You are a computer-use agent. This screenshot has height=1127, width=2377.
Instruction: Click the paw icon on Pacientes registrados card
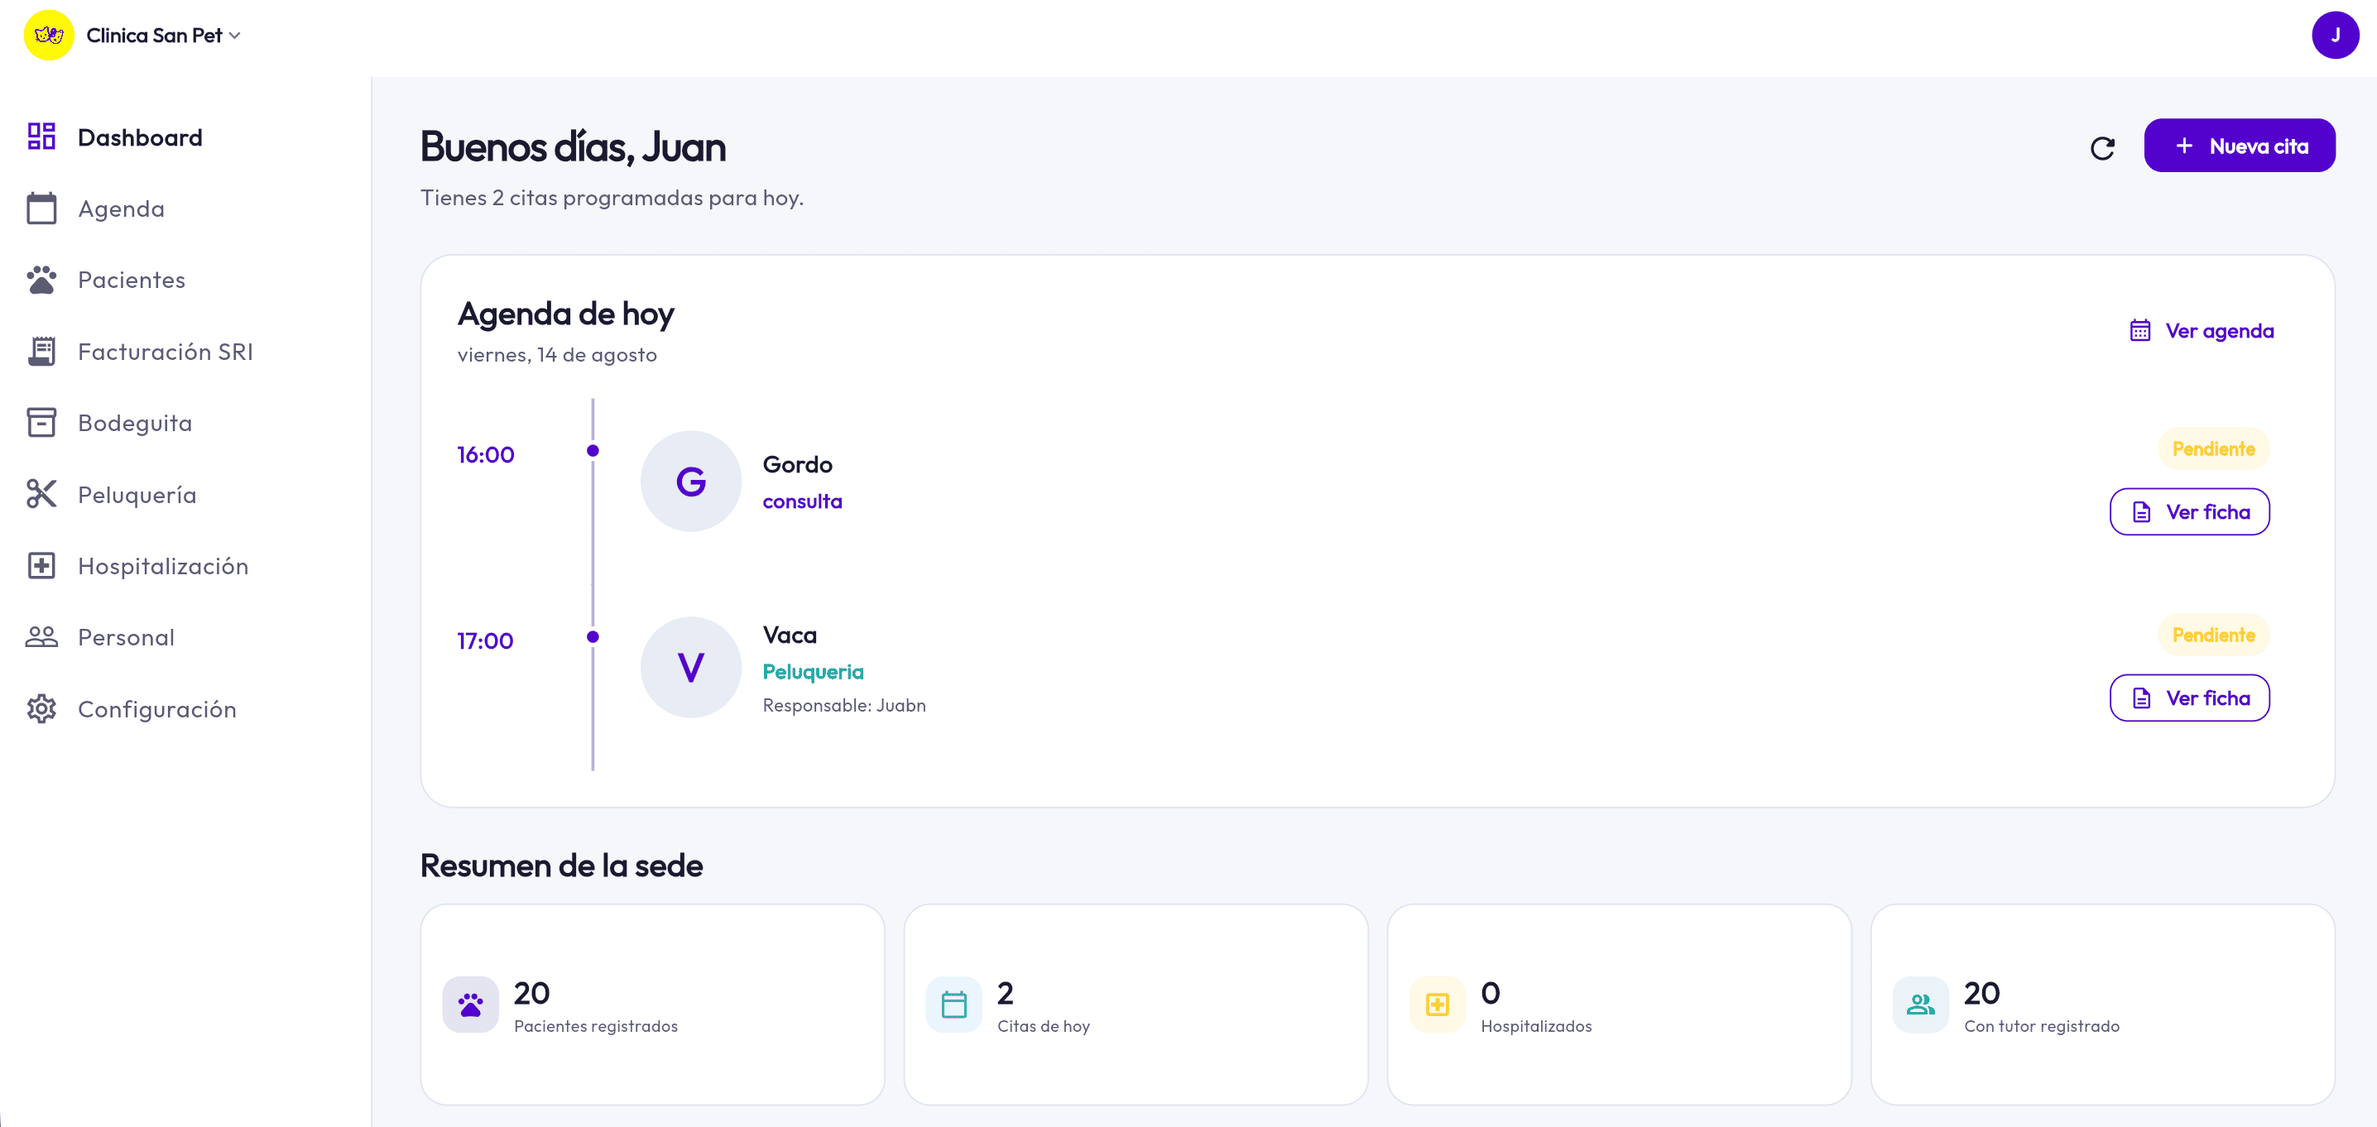[471, 1005]
